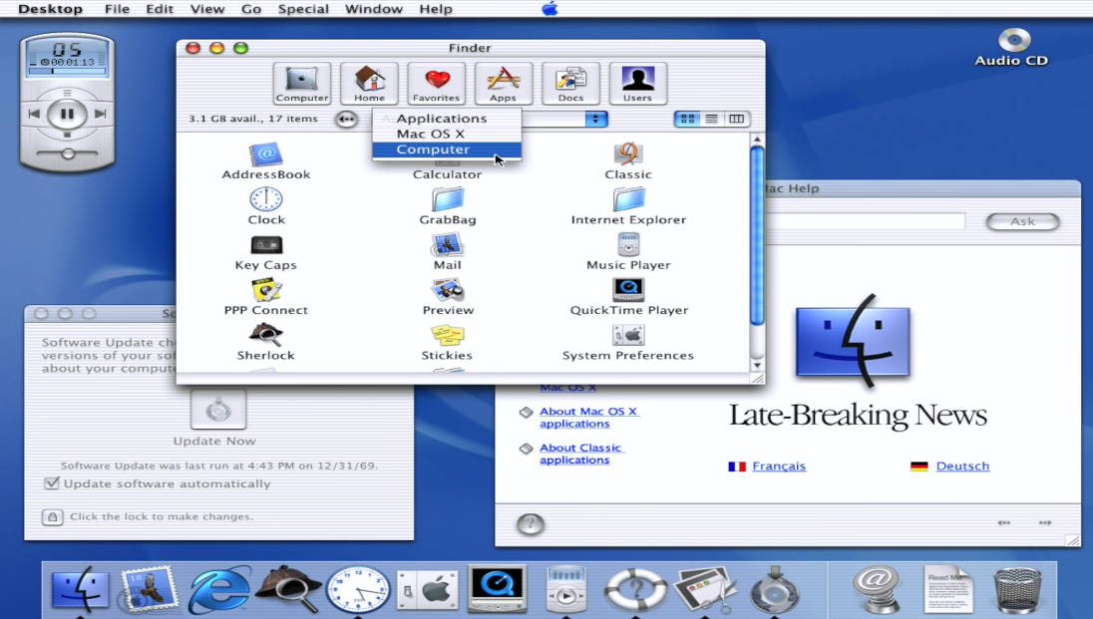Click the Finder scrollbar down arrow

coord(757,365)
